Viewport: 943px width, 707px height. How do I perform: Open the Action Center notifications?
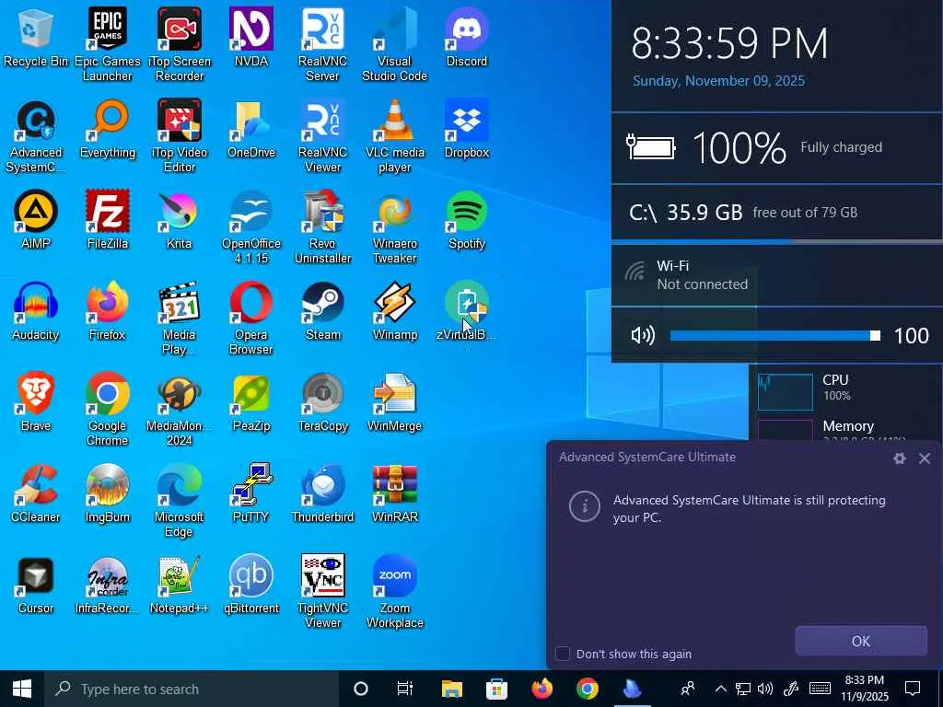[x=913, y=689]
